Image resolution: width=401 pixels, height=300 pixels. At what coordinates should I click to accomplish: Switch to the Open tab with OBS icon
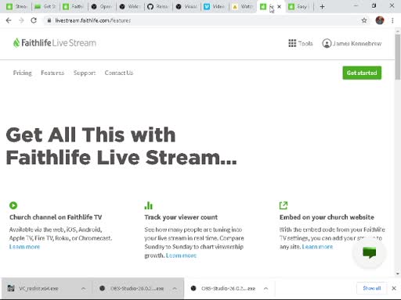101,7
